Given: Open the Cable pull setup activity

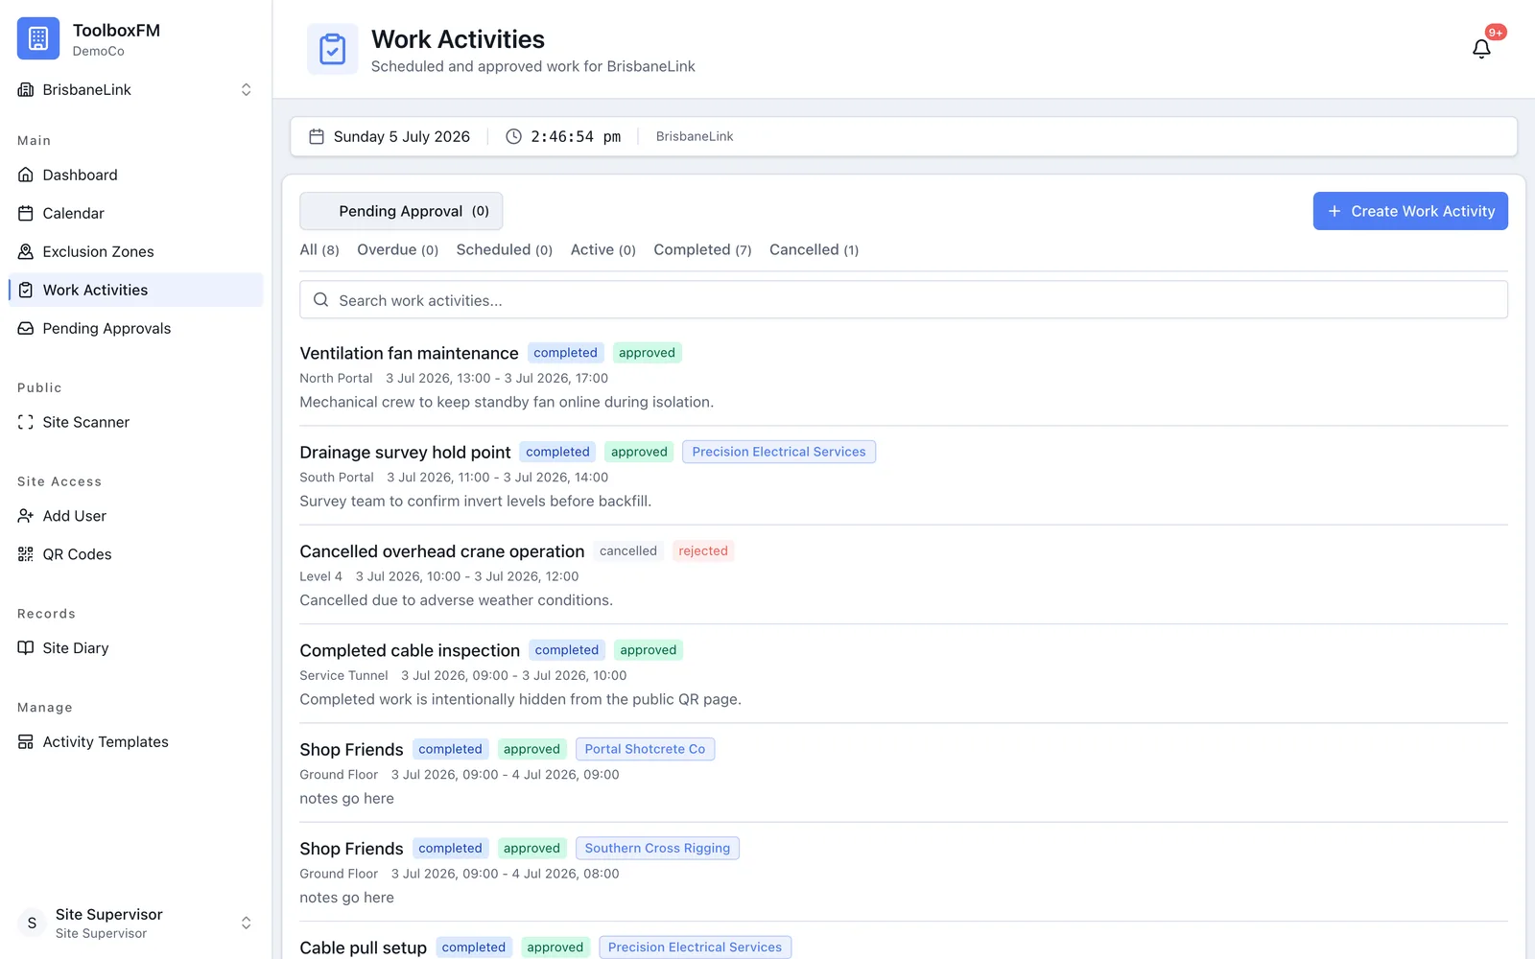Looking at the screenshot, I should click(x=363, y=947).
